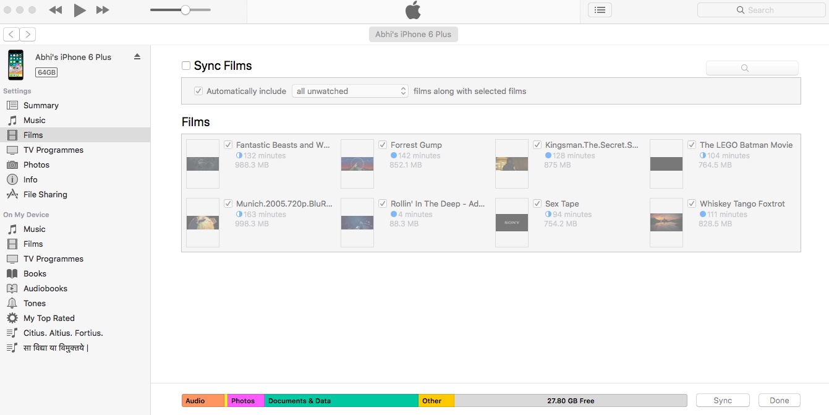Open the 'all unwatched' dropdown

[x=350, y=91]
